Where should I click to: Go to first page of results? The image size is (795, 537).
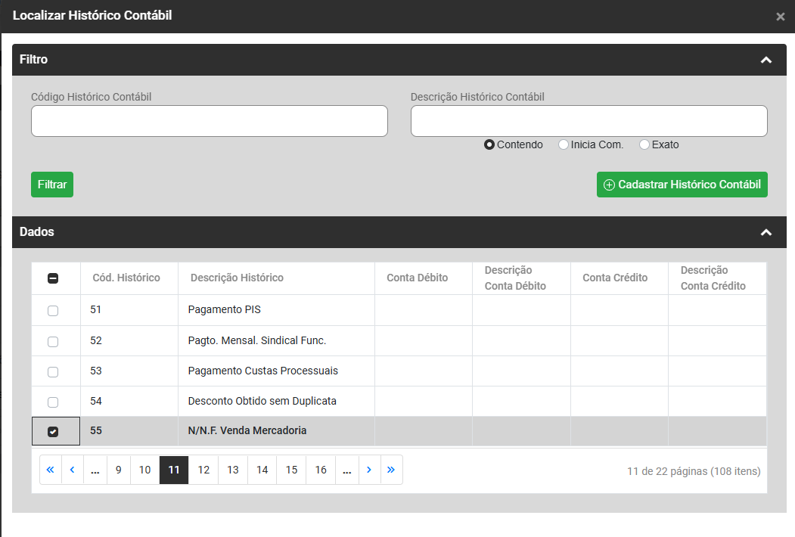(50, 470)
